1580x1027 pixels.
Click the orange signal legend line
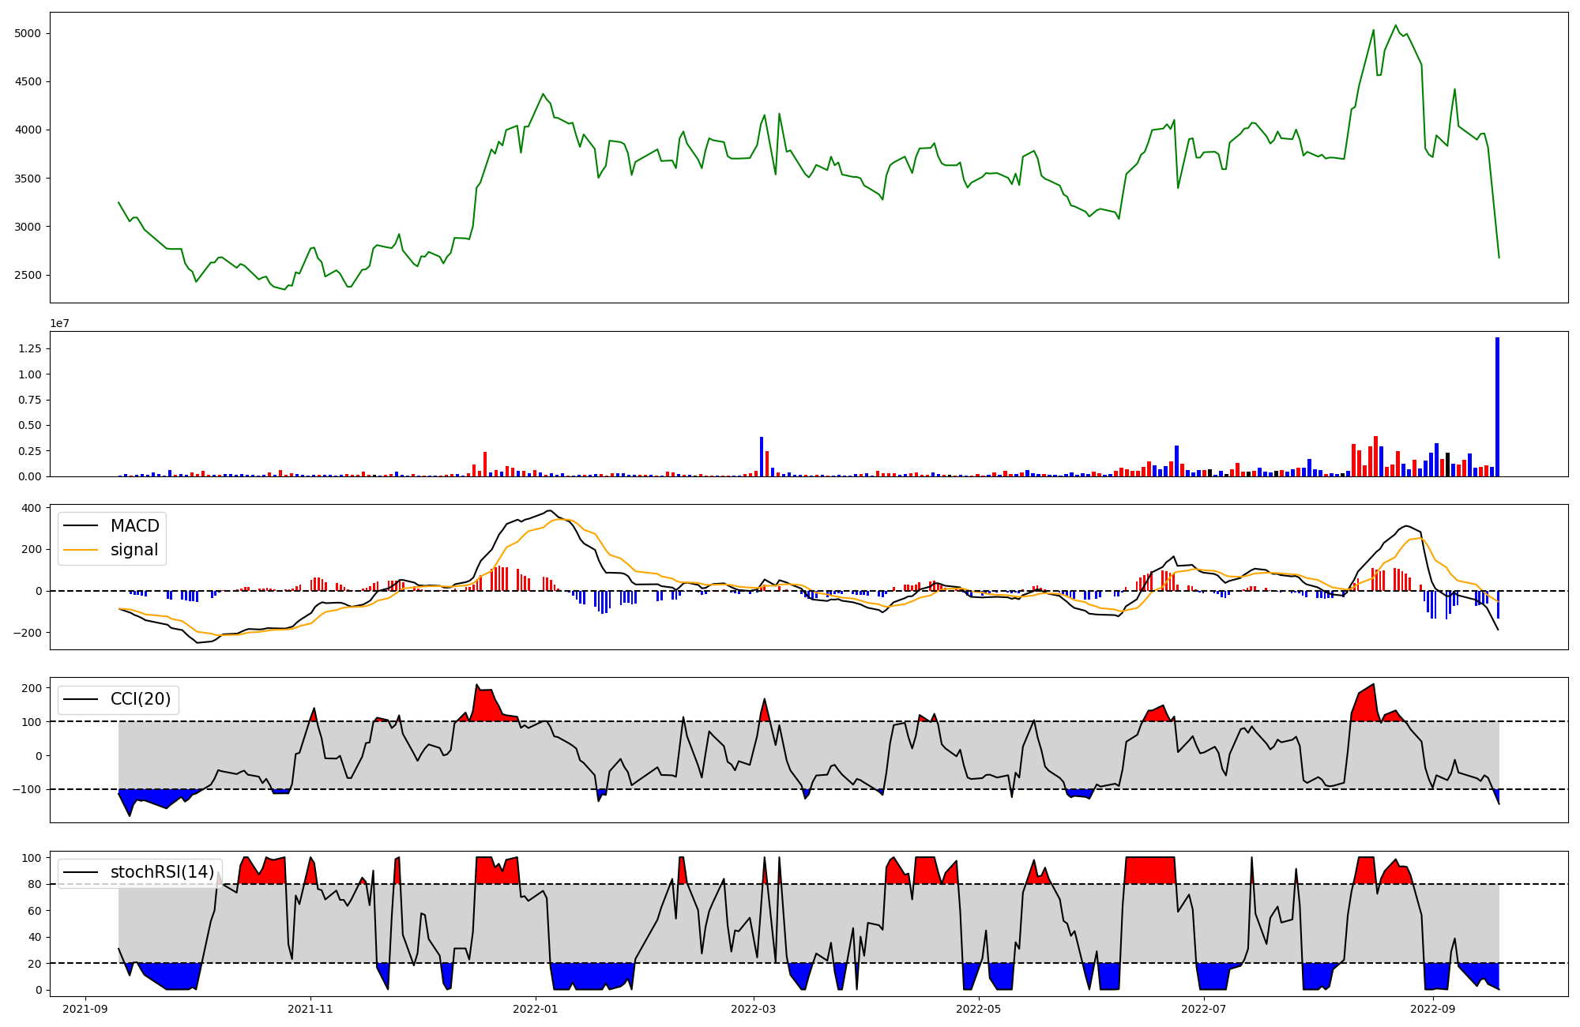(81, 550)
